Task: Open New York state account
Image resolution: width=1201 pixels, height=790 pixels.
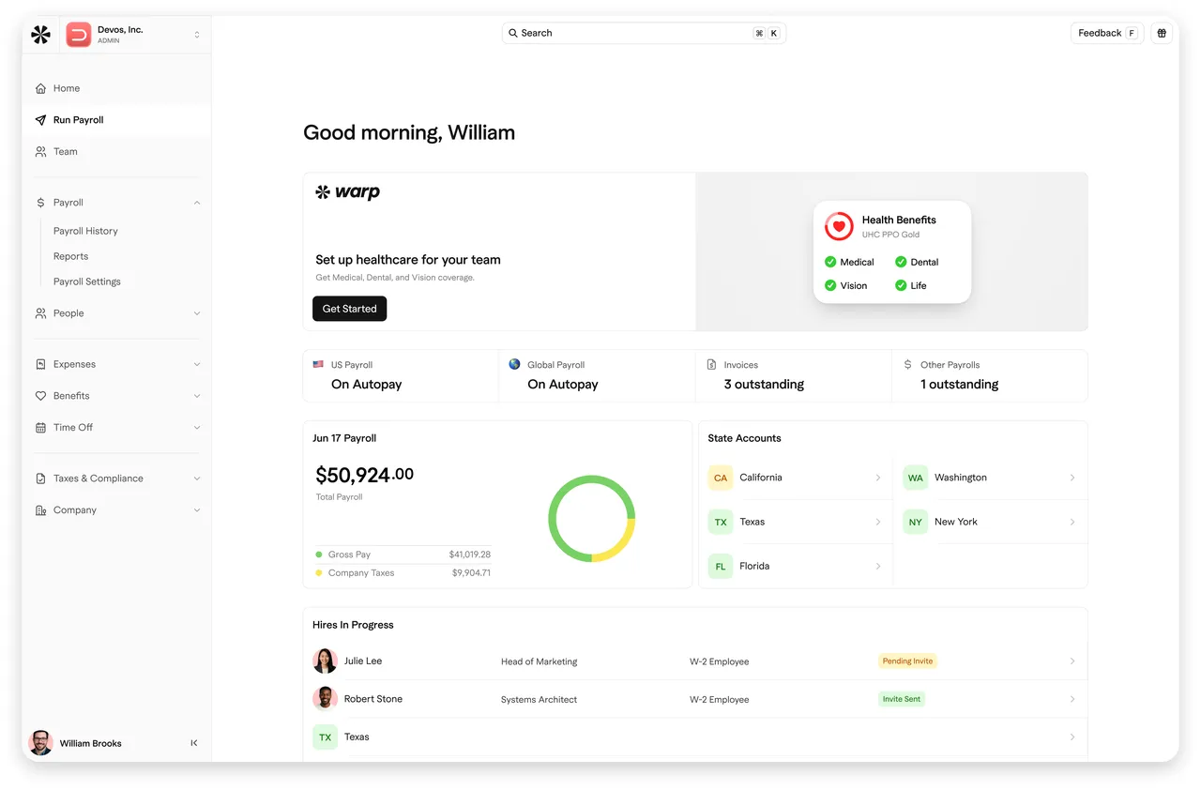Action: click(x=990, y=522)
